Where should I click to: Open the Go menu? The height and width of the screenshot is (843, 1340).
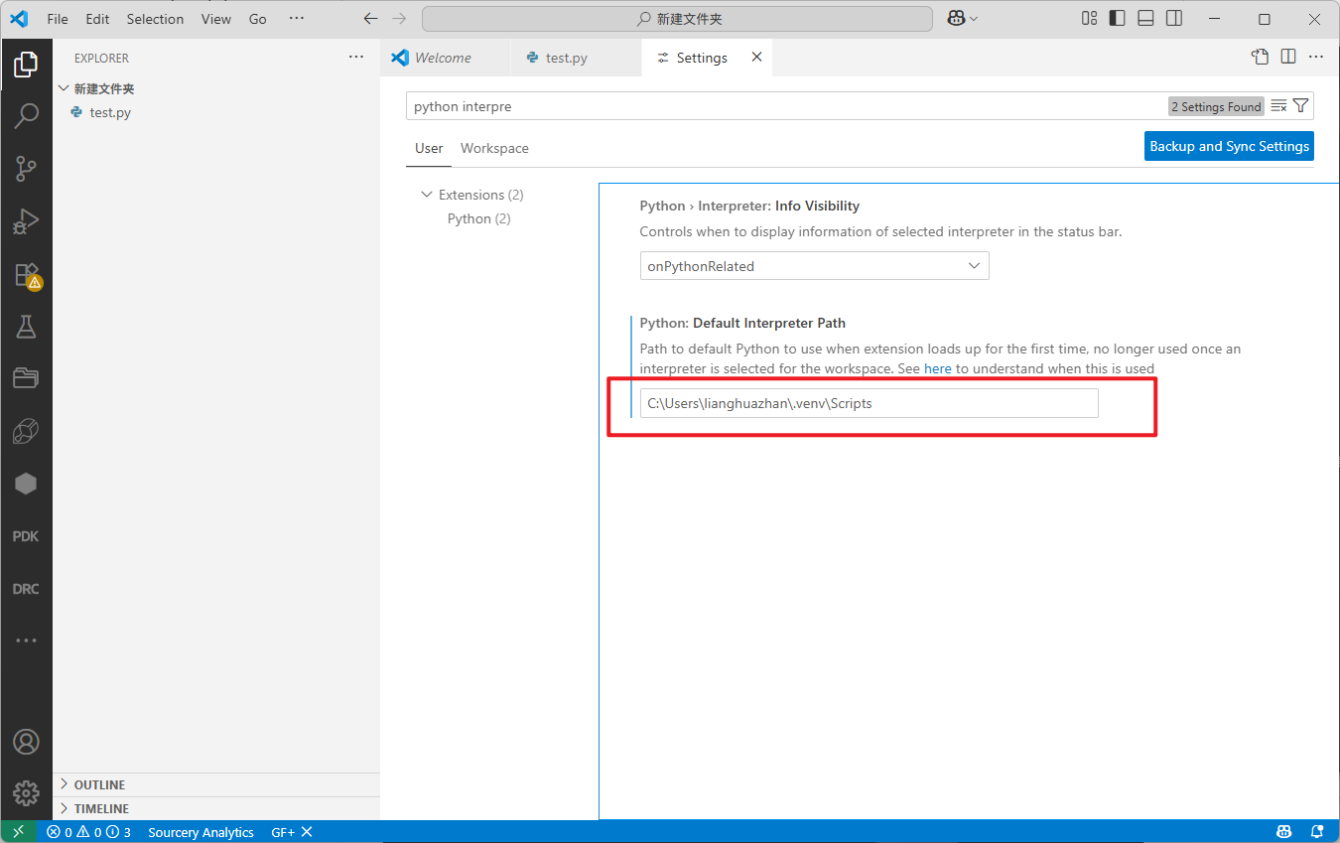[x=258, y=19]
